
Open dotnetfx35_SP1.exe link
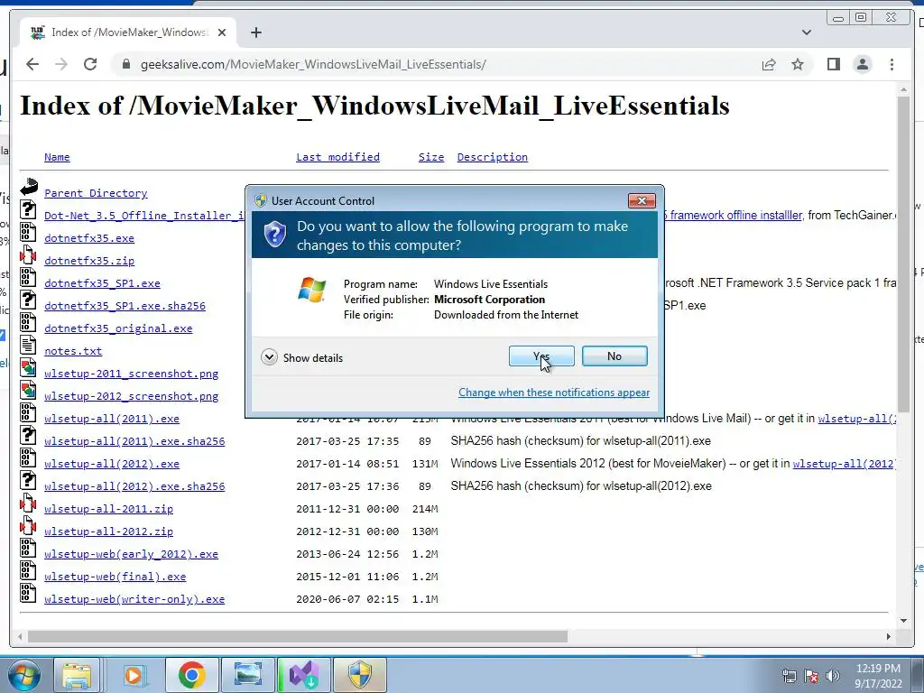pyautogui.click(x=102, y=282)
